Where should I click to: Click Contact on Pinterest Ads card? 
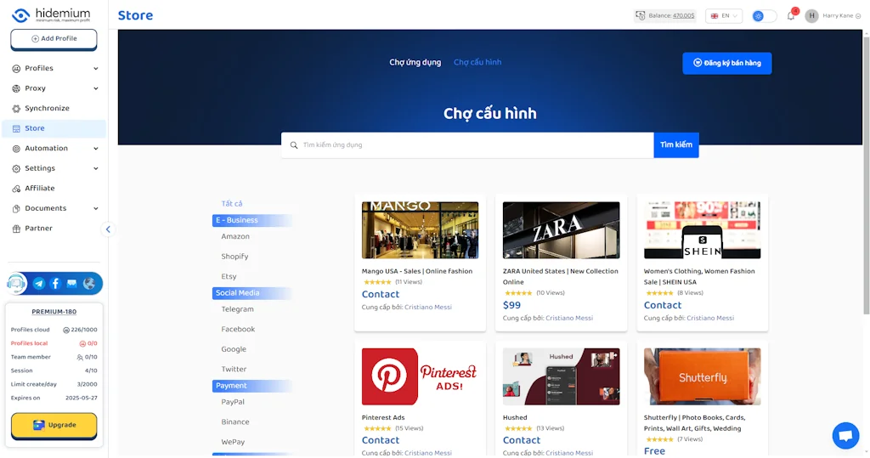tap(381, 440)
